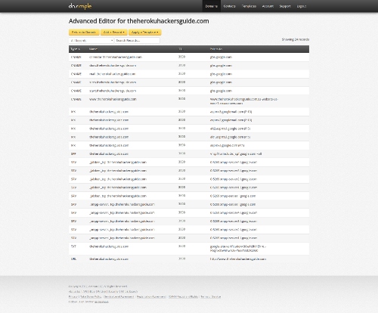Select the mail CNAME record name
The image size is (378, 313).
tap(113, 74)
